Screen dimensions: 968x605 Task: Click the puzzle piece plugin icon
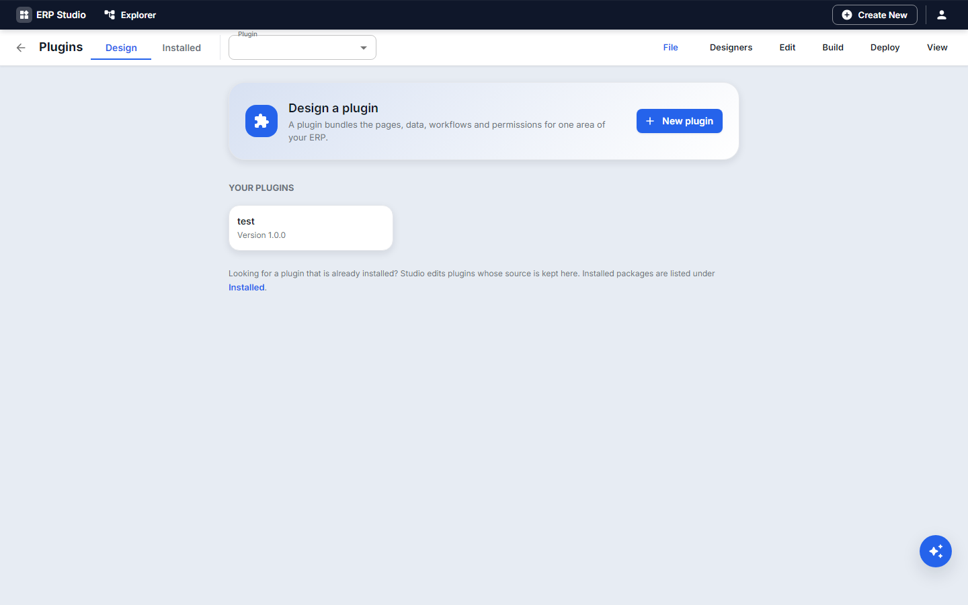(261, 121)
